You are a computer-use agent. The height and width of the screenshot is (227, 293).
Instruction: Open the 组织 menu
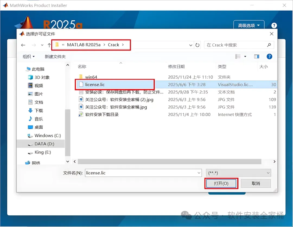click(x=28, y=56)
